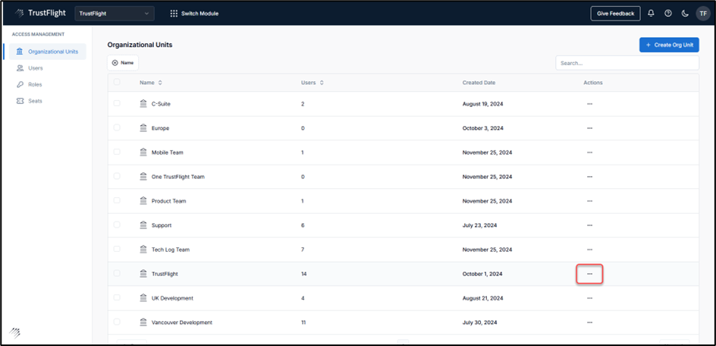Click the TrustFlight logo in header
The image size is (716, 346).
pos(40,13)
